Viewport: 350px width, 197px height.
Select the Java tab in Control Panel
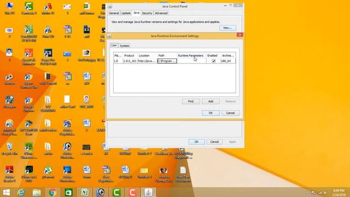point(136,13)
